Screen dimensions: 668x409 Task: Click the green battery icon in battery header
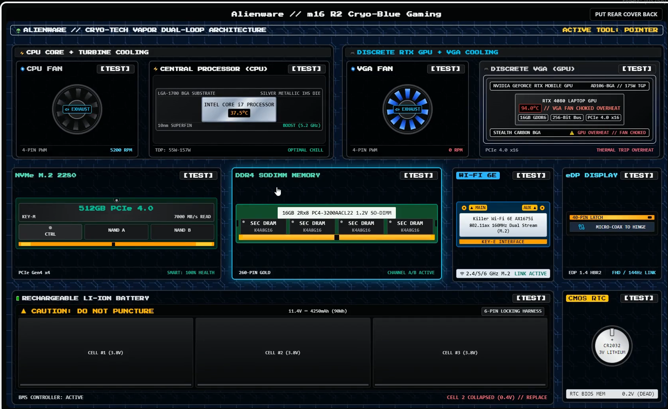click(17, 298)
